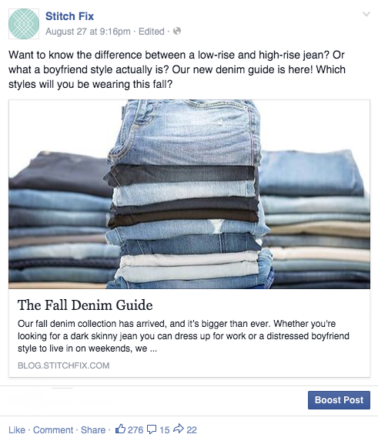Open The Fall Denim Guide headline
Viewport: 378px width, 441px height.
tap(85, 305)
